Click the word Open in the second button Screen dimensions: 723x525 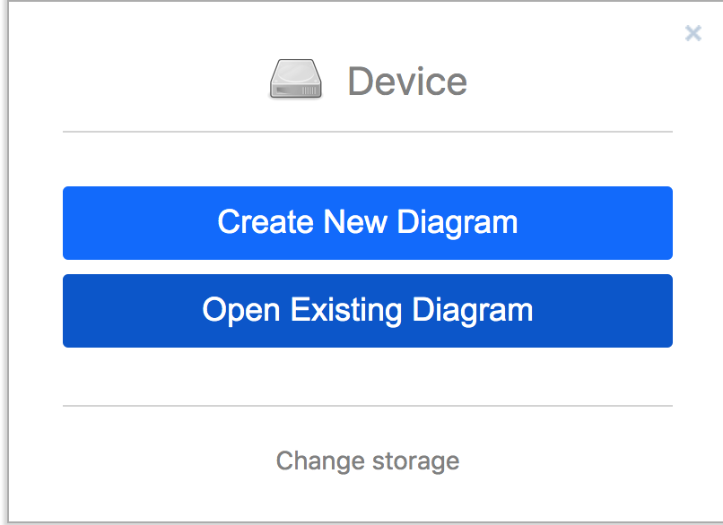[x=241, y=311]
